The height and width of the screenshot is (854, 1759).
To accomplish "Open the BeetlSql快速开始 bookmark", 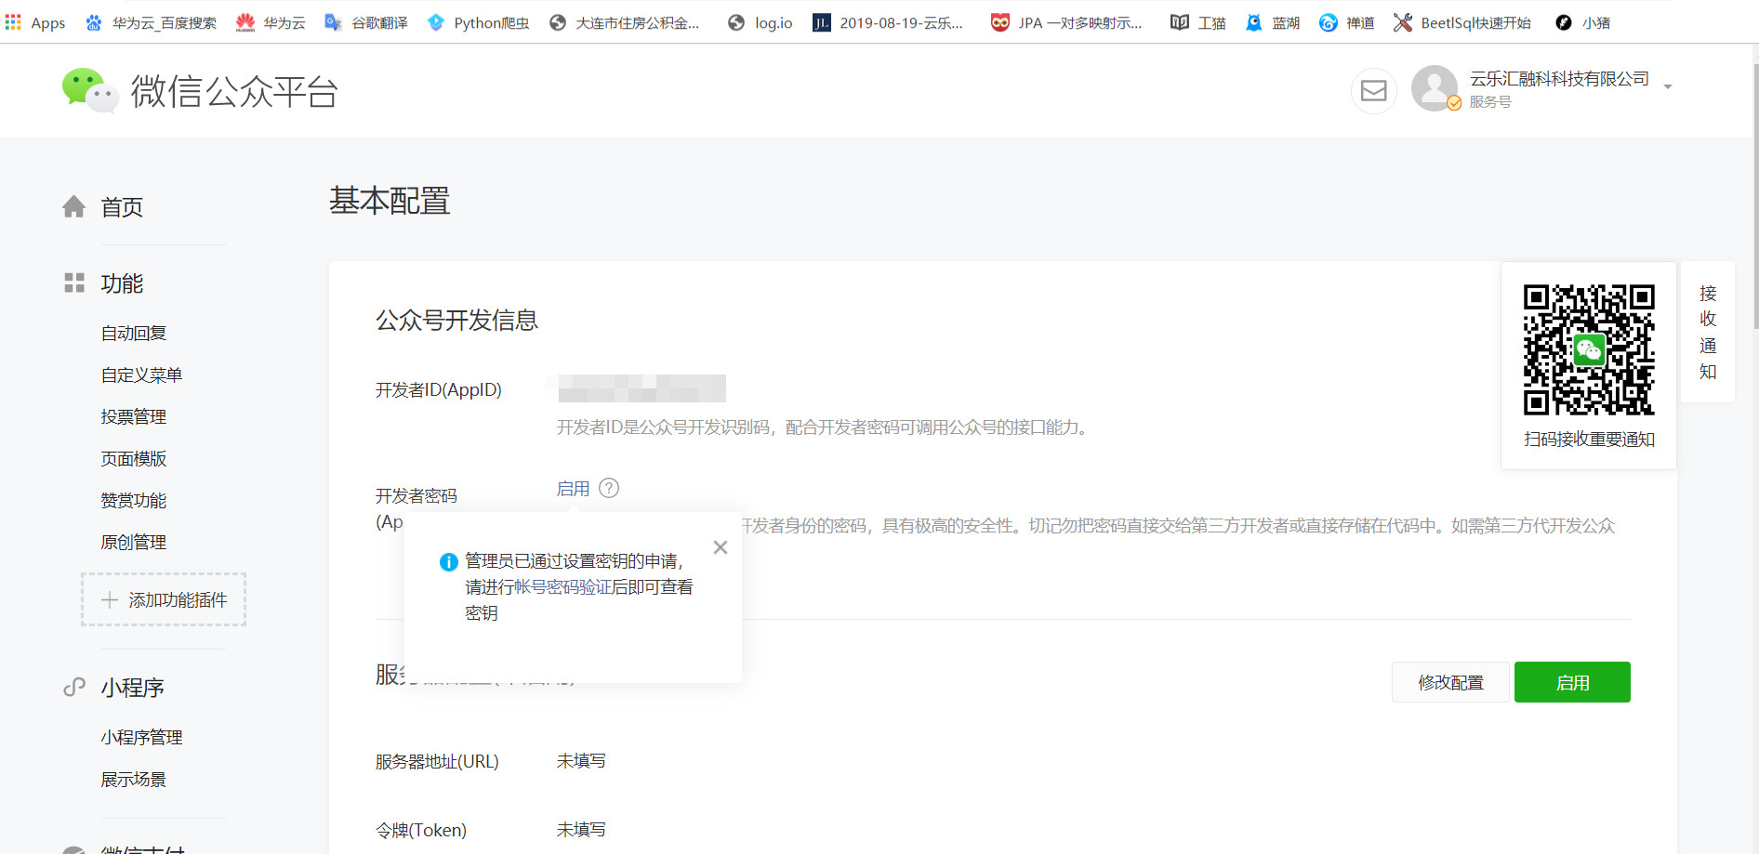I will [1462, 22].
